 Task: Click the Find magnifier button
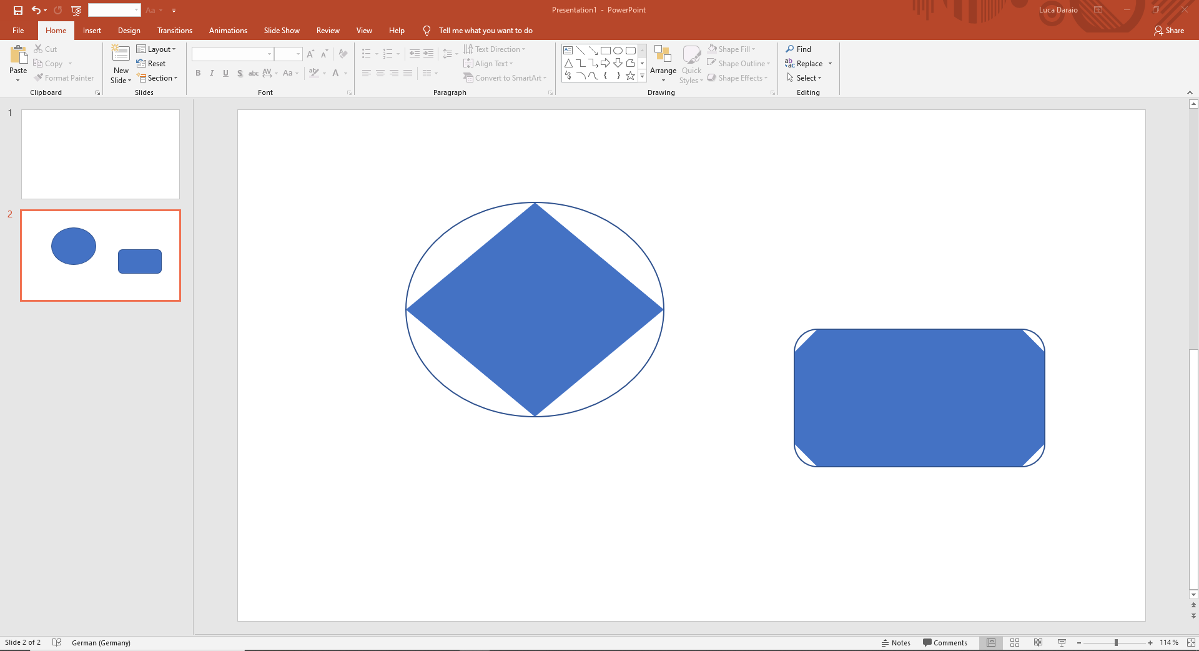799,49
